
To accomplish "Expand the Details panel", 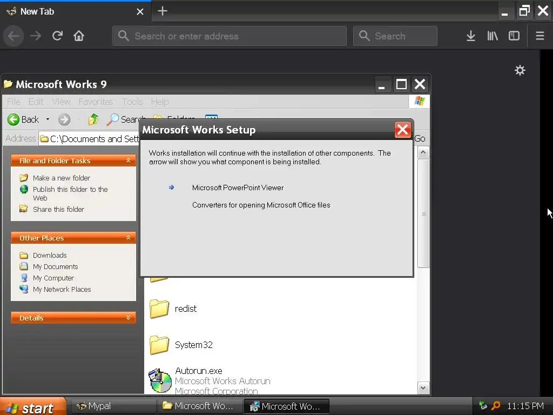I will (x=129, y=318).
